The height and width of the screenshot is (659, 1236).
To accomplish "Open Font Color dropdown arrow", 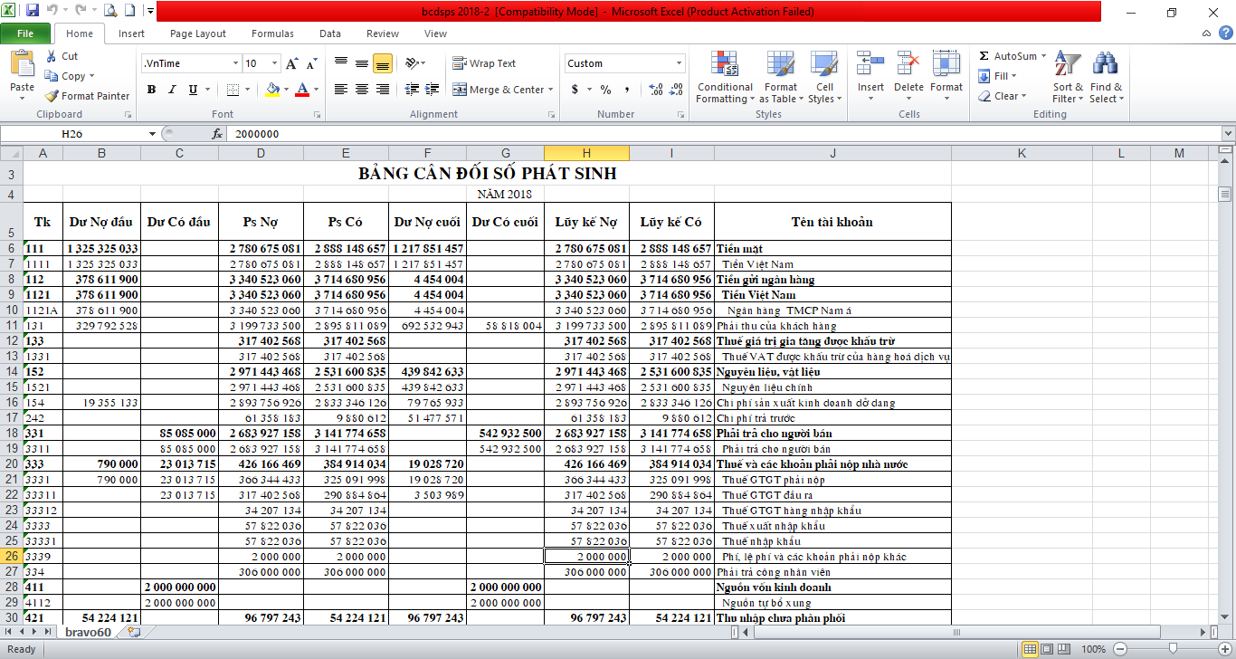I will [315, 90].
